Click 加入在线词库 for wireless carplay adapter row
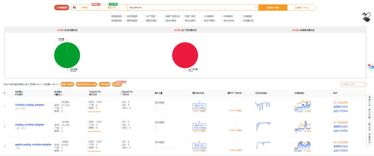 pyautogui.click(x=341, y=103)
